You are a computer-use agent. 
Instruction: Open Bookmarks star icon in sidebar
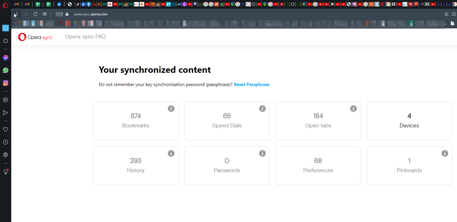(x=6, y=41)
